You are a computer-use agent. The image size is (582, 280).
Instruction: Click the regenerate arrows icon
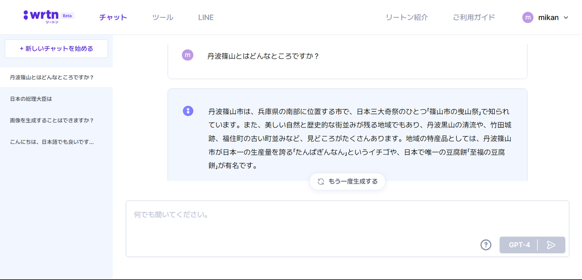point(321,182)
